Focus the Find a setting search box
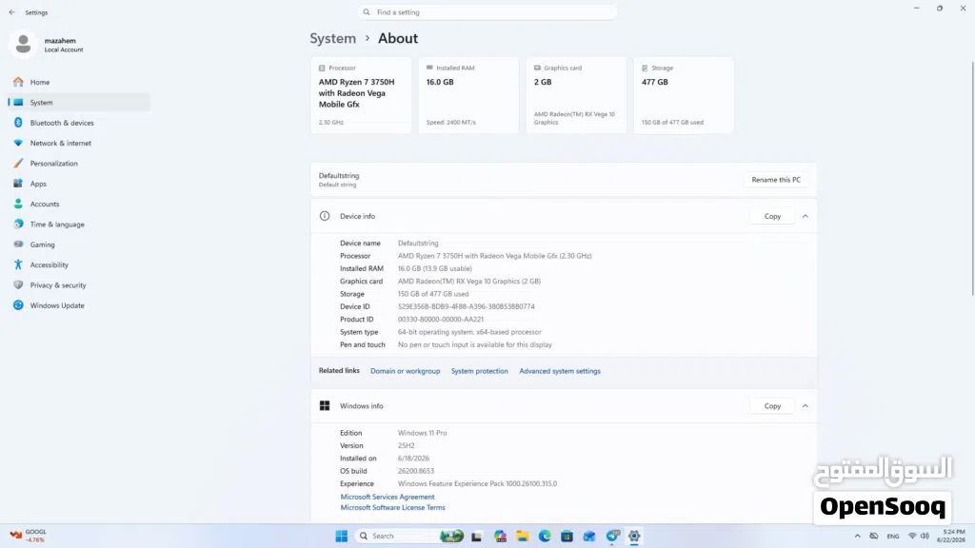The height and width of the screenshot is (548, 975). pyautogui.click(x=487, y=12)
